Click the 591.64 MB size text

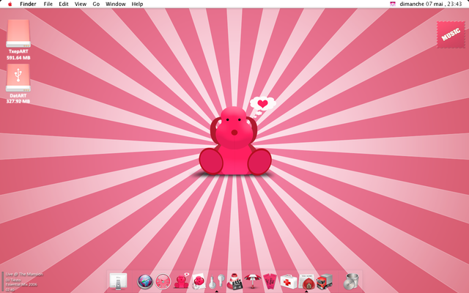(18, 57)
